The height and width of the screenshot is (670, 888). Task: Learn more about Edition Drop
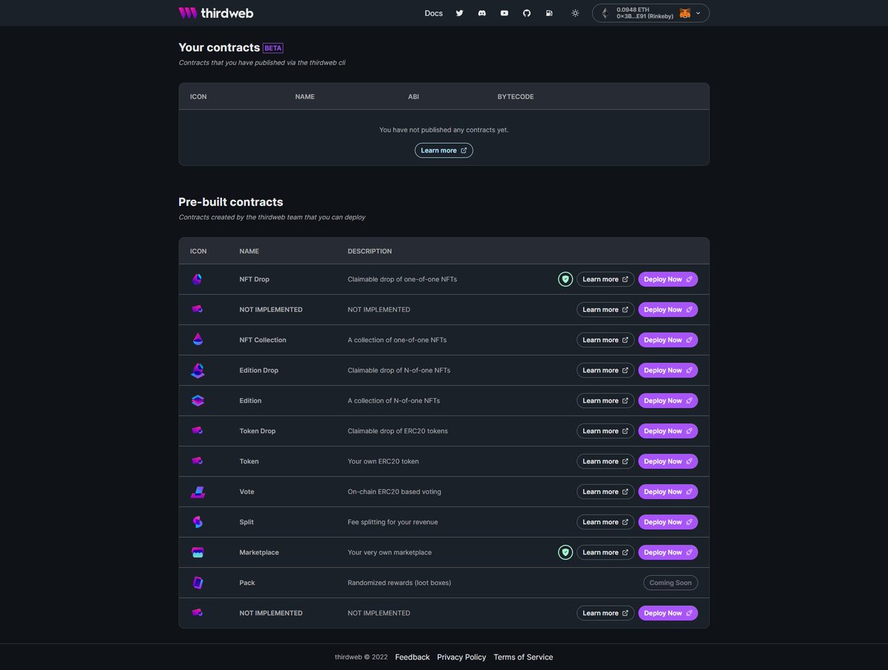[x=605, y=370]
